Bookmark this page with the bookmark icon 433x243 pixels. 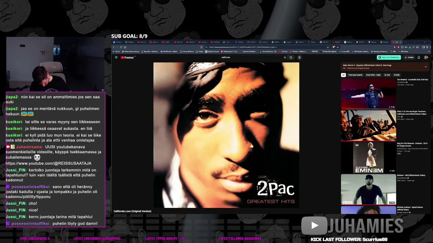[201, 47]
